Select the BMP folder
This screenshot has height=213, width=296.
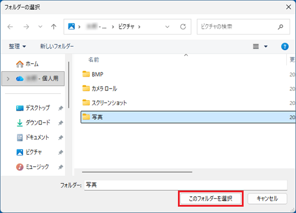[93, 74]
